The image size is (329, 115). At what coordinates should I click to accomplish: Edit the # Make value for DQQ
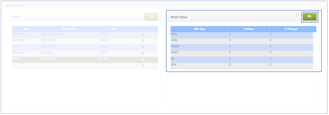(249, 40)
